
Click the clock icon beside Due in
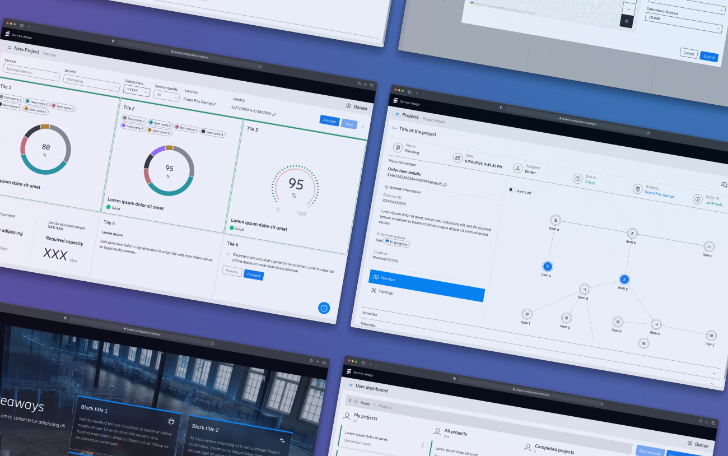click(x=577, y=178)
